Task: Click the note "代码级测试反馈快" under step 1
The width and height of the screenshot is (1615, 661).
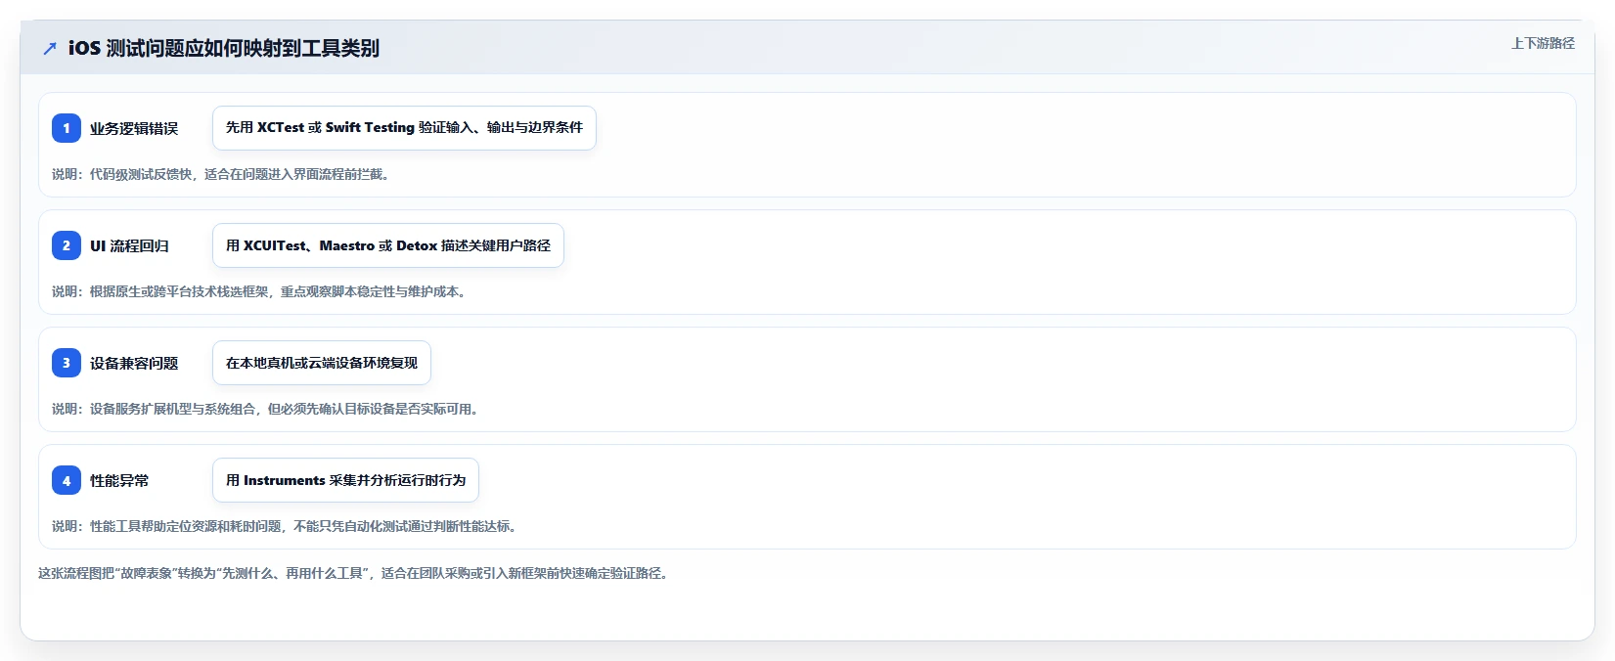Action: click(223, 174)
